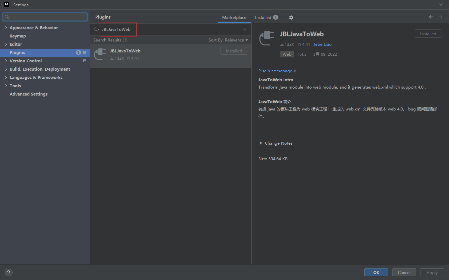This screenshot has width=449, height=280.
Task: Click Search Results (1) label
Action: [x=110, y=40]
